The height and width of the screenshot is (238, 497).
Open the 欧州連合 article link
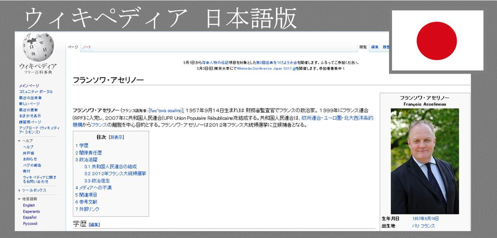pos(313,118)
